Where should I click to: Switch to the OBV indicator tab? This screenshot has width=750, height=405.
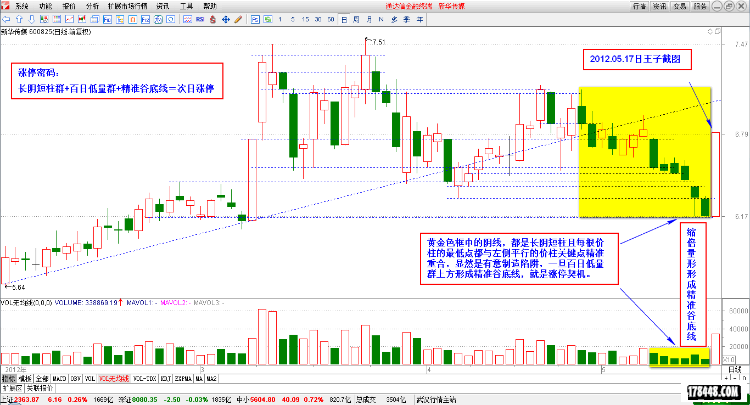click(75, 379)
